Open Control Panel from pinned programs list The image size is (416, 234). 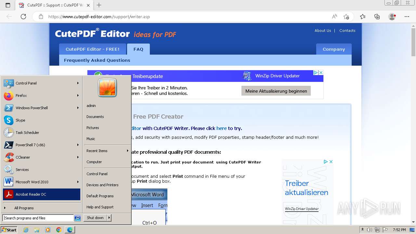click(42, 83)
